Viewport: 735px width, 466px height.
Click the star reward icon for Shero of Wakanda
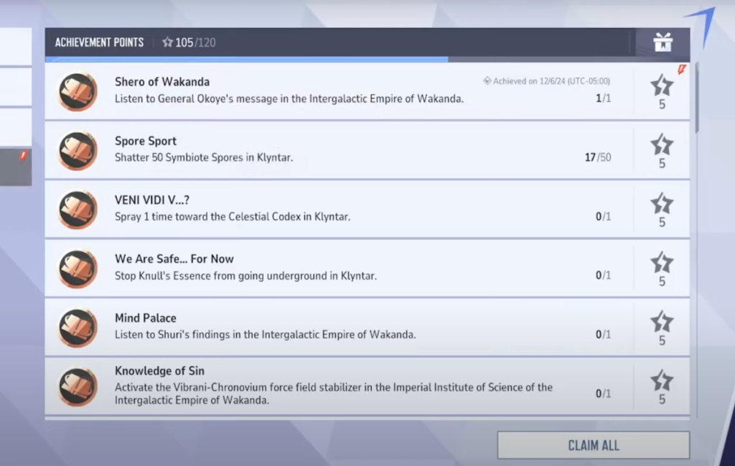pos(662,85)
